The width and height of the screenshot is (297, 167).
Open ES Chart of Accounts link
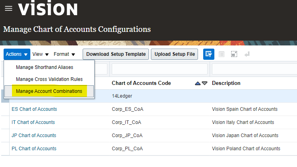tap(34, 109)
